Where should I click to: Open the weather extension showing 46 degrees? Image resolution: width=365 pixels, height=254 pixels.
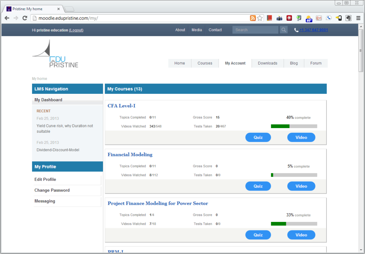coord(309,18)
